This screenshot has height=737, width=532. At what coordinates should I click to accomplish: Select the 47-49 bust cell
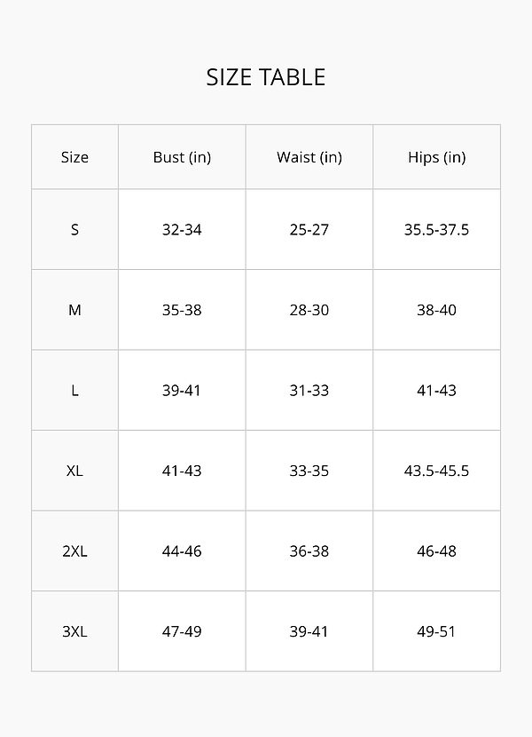tap(182, 631)
